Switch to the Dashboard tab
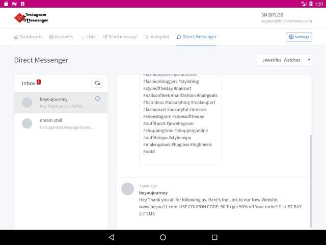The height and width of the screenshot is (245, 326). tap(28, 37)
